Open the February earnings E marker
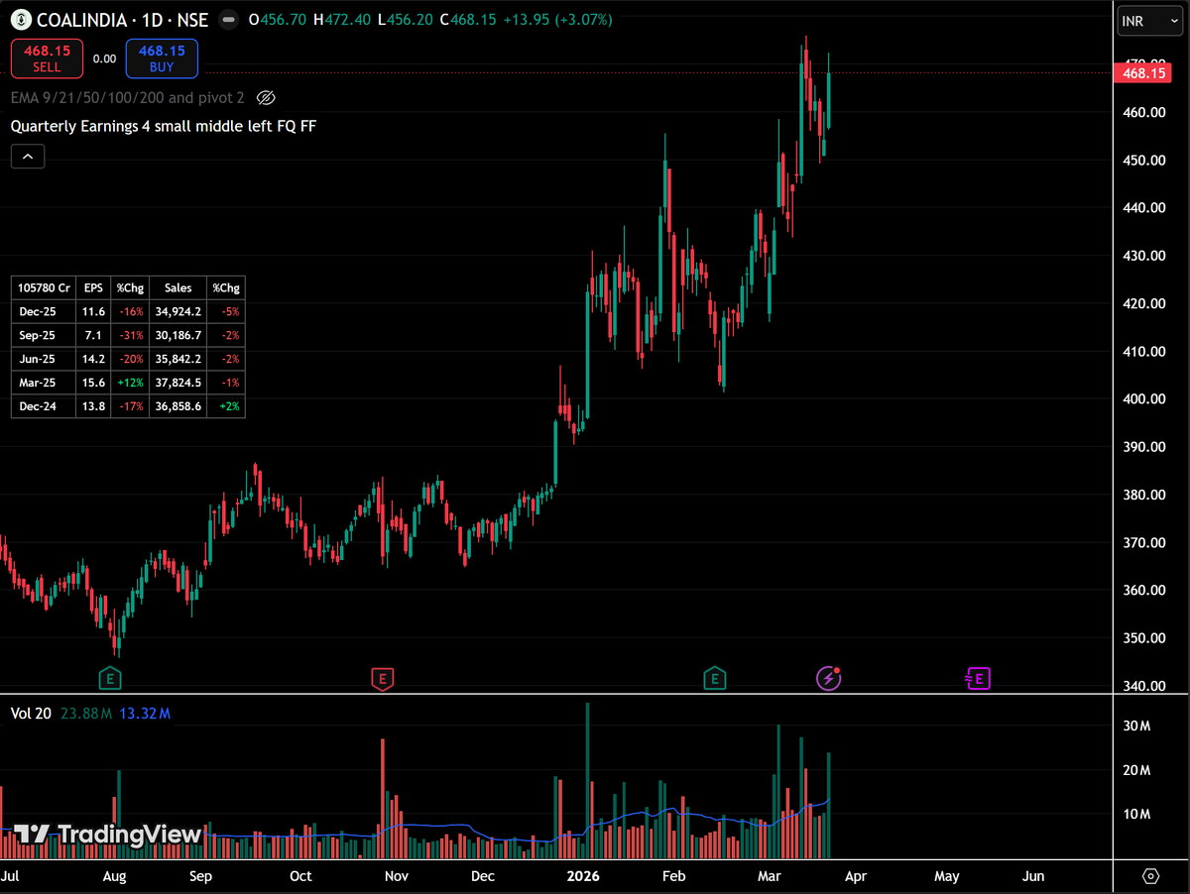The image size is (1190, 894). [x=714, y=679]
